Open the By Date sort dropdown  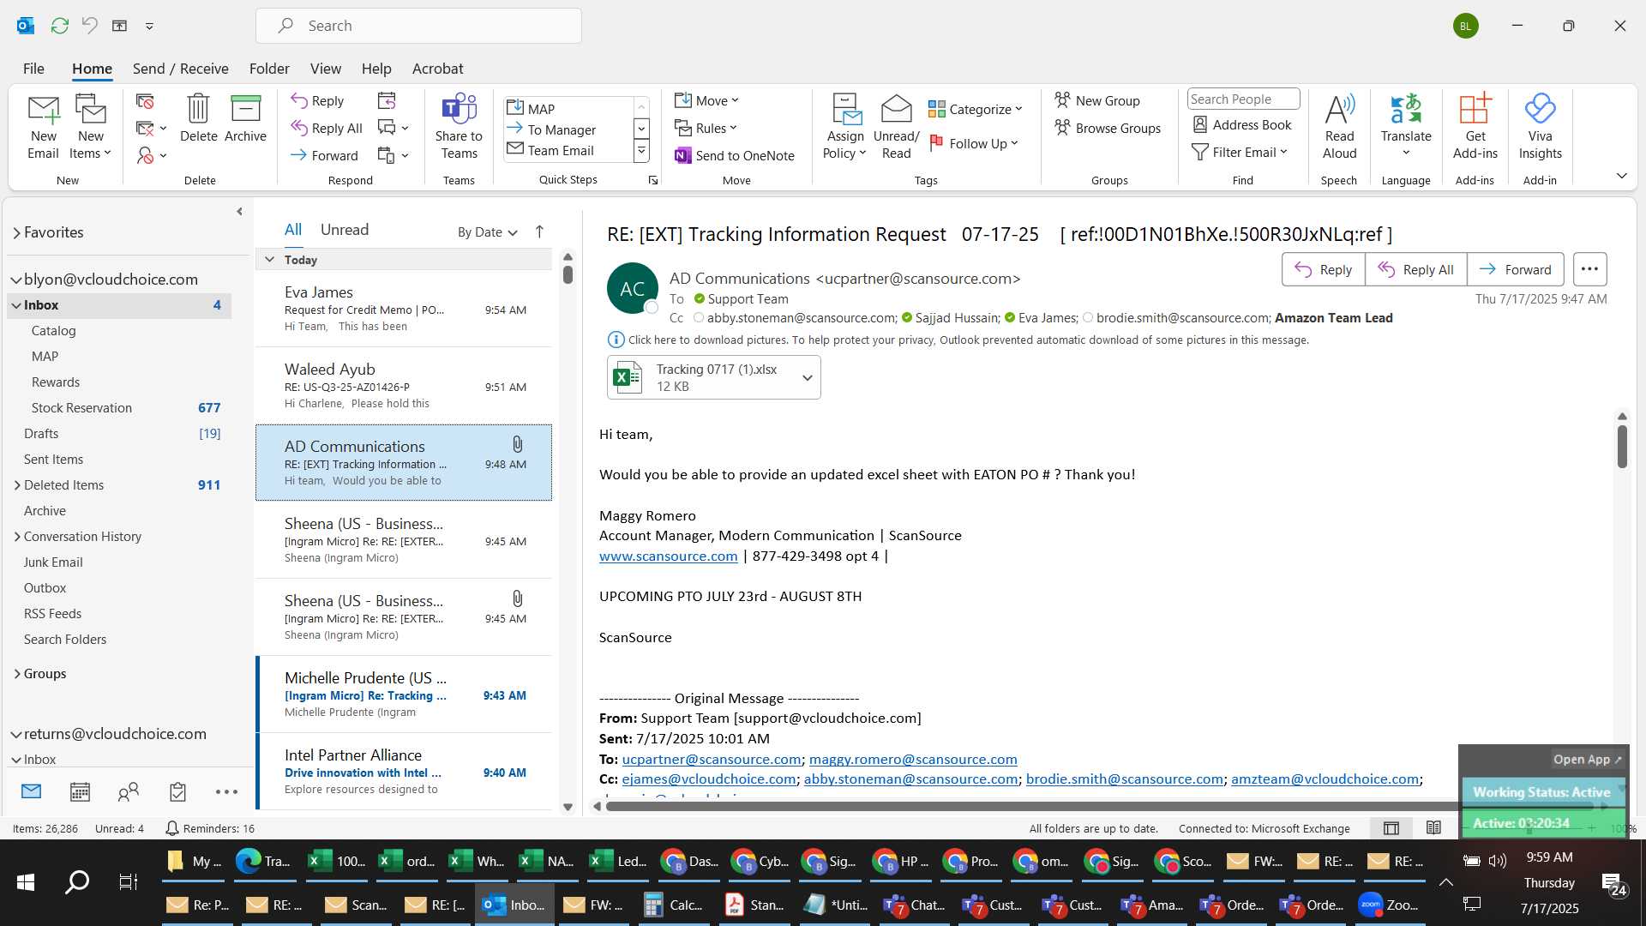[x=487, y=231]
